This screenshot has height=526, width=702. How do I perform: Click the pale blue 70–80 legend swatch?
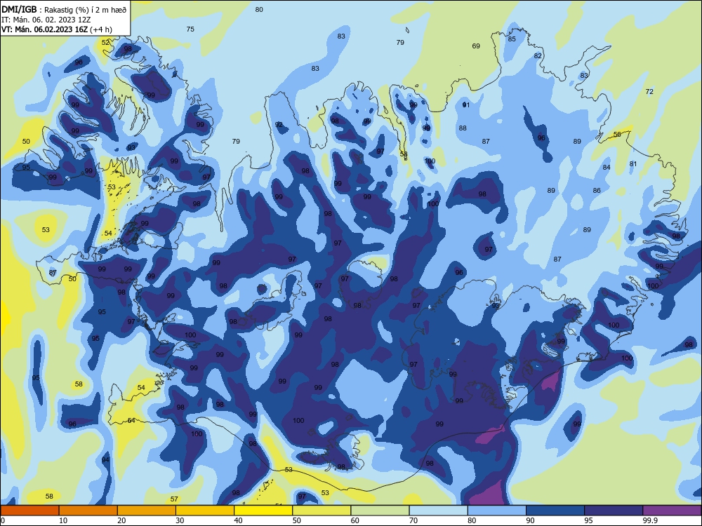click(x=438, y=511)
